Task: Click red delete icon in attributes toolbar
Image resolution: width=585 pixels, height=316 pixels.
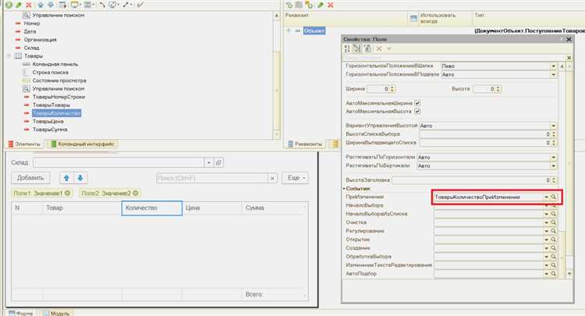Action: [331, 5]
